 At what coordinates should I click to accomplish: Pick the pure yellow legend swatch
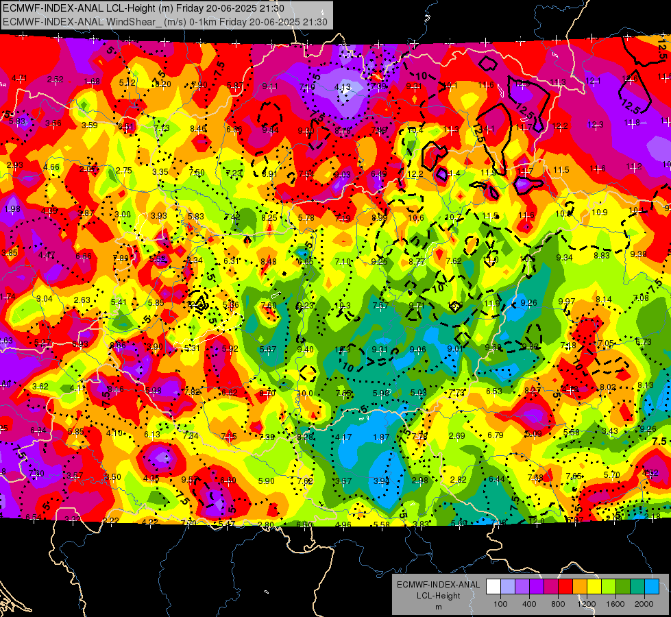pyautogui.click(x=594, y=587)
